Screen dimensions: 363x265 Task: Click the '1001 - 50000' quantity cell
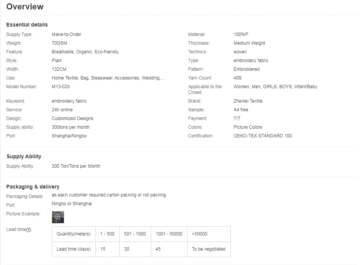coord(169,234)
